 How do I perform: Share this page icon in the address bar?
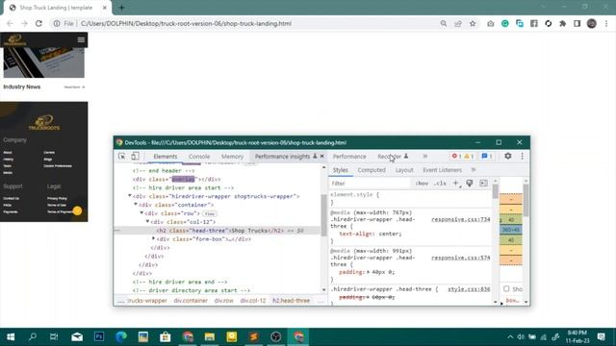point(458,23)
